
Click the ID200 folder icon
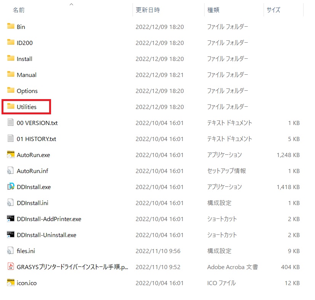pos(11,42)
